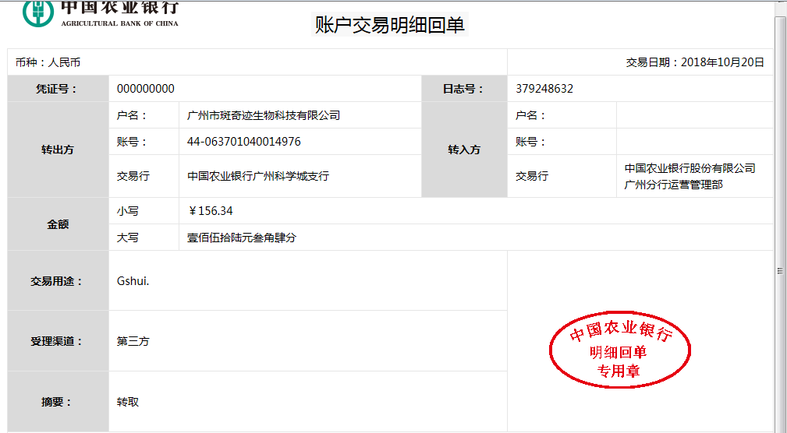The image size is (787, 433).
Task: Click the 金额 header cell
Action: pos(58,224)
